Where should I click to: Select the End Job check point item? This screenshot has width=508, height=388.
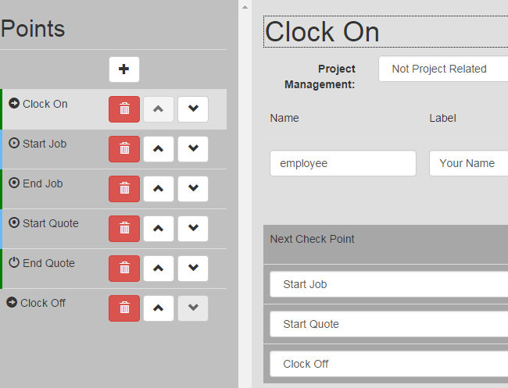[x=42, y=183]
